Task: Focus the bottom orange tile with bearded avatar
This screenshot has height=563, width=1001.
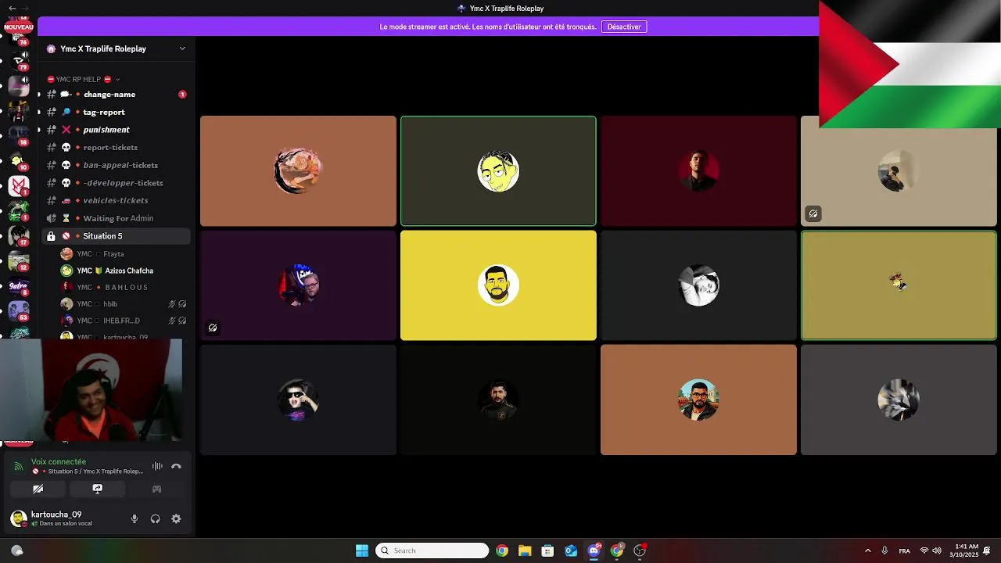Action: click(698, 400)
